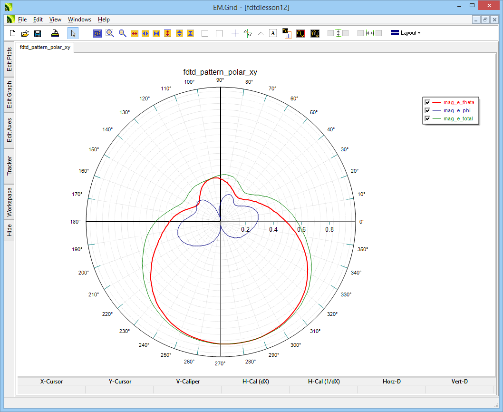Open the Tracker side panel
This screenshot has height=412, width=503.
10,166
